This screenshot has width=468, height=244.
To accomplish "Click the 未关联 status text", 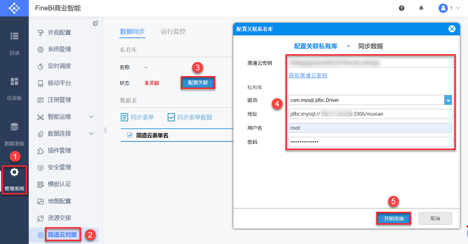I will coord(152,83).
